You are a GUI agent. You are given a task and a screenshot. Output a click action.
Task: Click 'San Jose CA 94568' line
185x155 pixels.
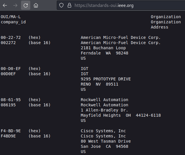(x=104, y=147)
